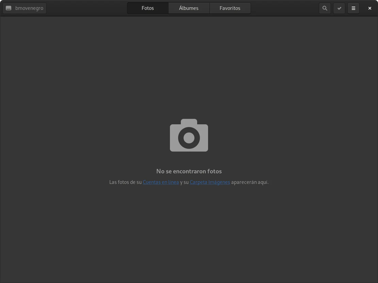Close the Photos window
378x283 pixels.
pyautogui.click(x=369, y=8)
